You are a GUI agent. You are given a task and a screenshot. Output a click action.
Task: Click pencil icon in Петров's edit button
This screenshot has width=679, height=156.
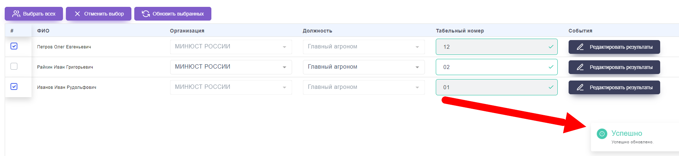pos(580,47)
